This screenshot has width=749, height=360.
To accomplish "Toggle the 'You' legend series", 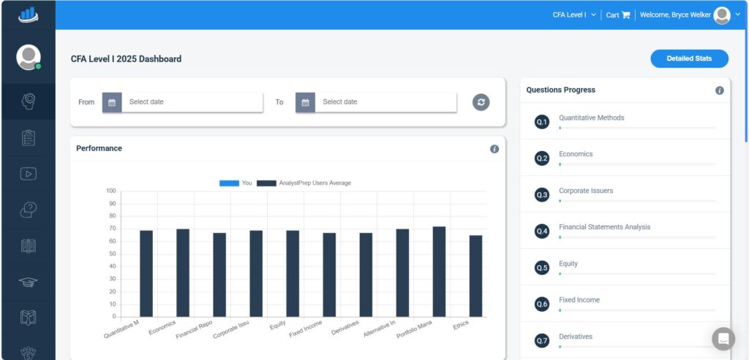I will click(236, 183).
